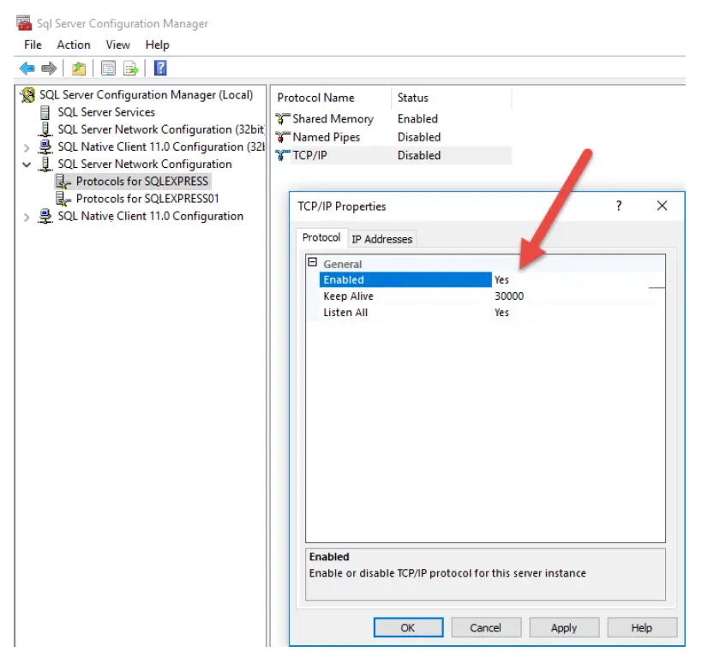Screen dimensions: 714x664
Task: Open the View menu
Action: click(117, 45)
